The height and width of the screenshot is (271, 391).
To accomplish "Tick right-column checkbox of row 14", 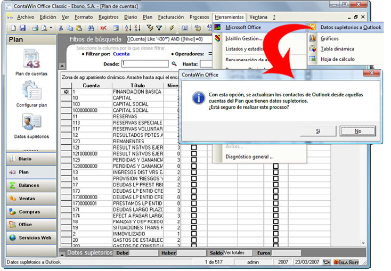I will pyautogui.click(x=276, y=178).
